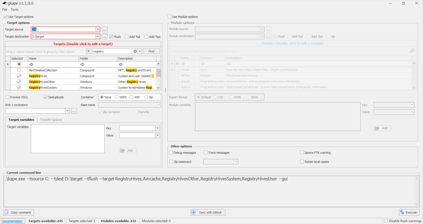Screen dimensions: 423x224
Task: Check the Use Module options box
Action: point(169,17)
